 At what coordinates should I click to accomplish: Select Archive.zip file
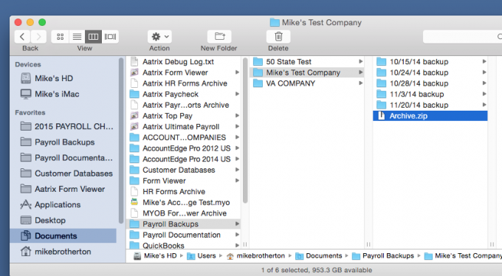coord(430,116)
